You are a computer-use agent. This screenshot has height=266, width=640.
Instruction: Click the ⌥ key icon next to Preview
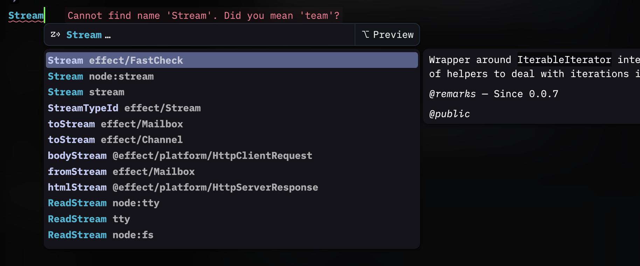[x=366, y=34]
